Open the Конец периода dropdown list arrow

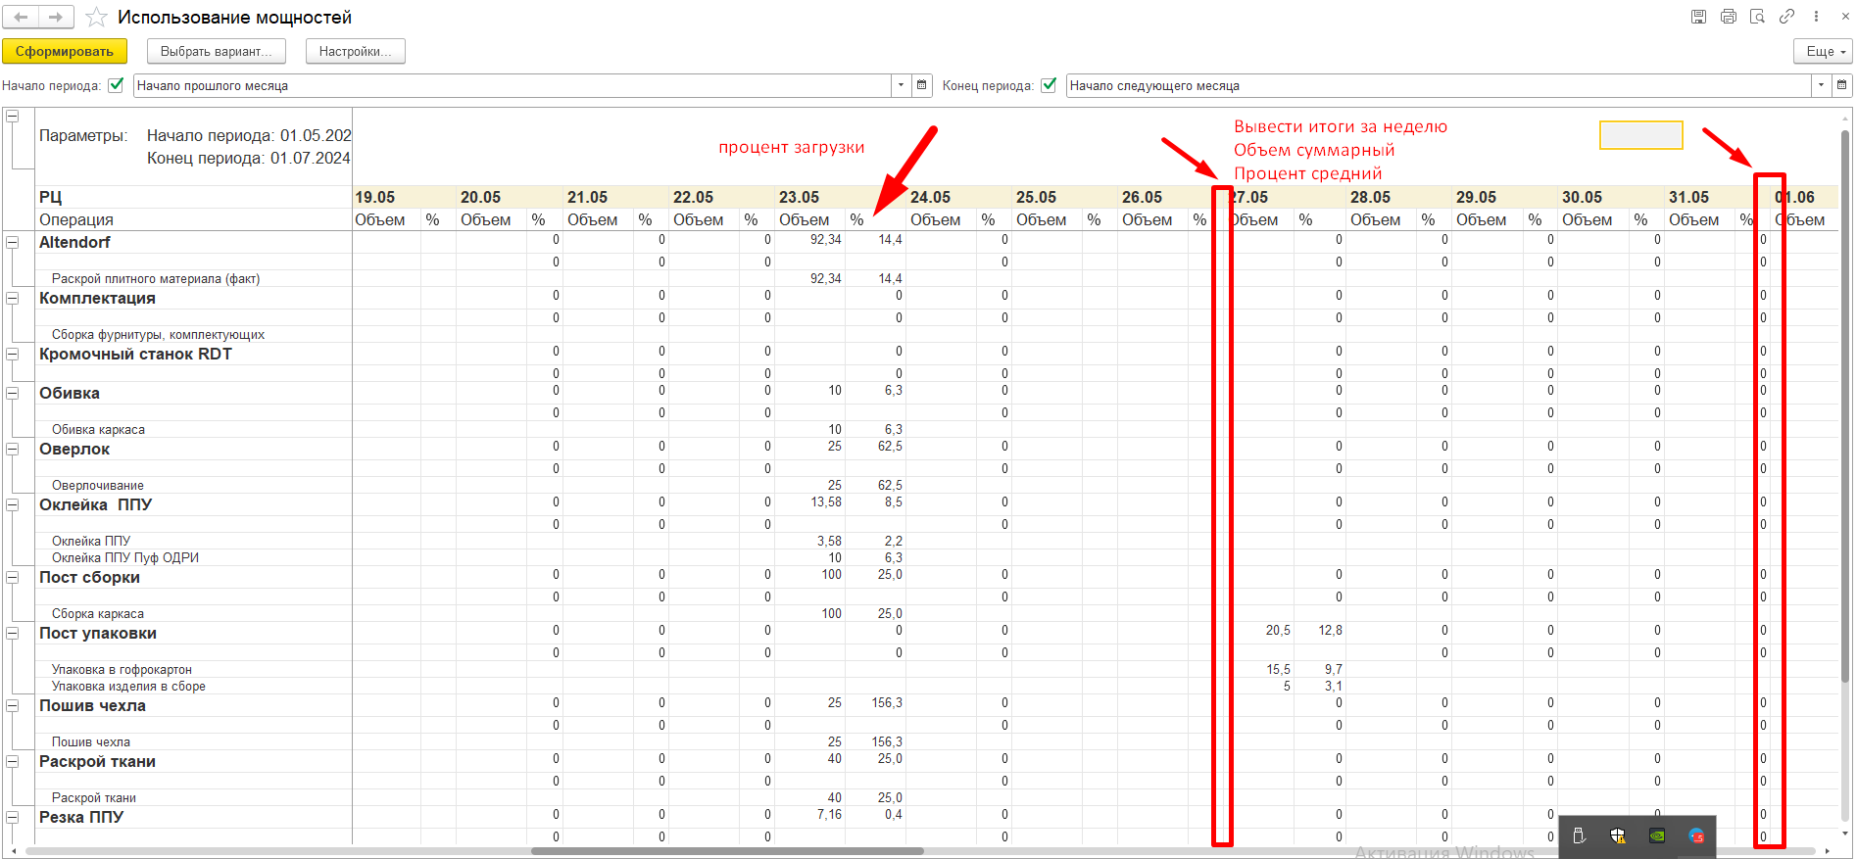[x=1821, y=85]
